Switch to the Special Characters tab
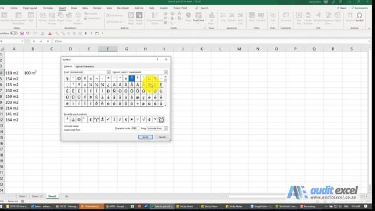The image size is (375, 211). [x=84, y=66]
